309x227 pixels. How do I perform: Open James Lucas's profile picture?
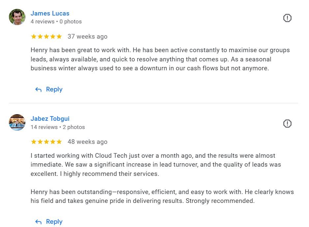(17, 17)
